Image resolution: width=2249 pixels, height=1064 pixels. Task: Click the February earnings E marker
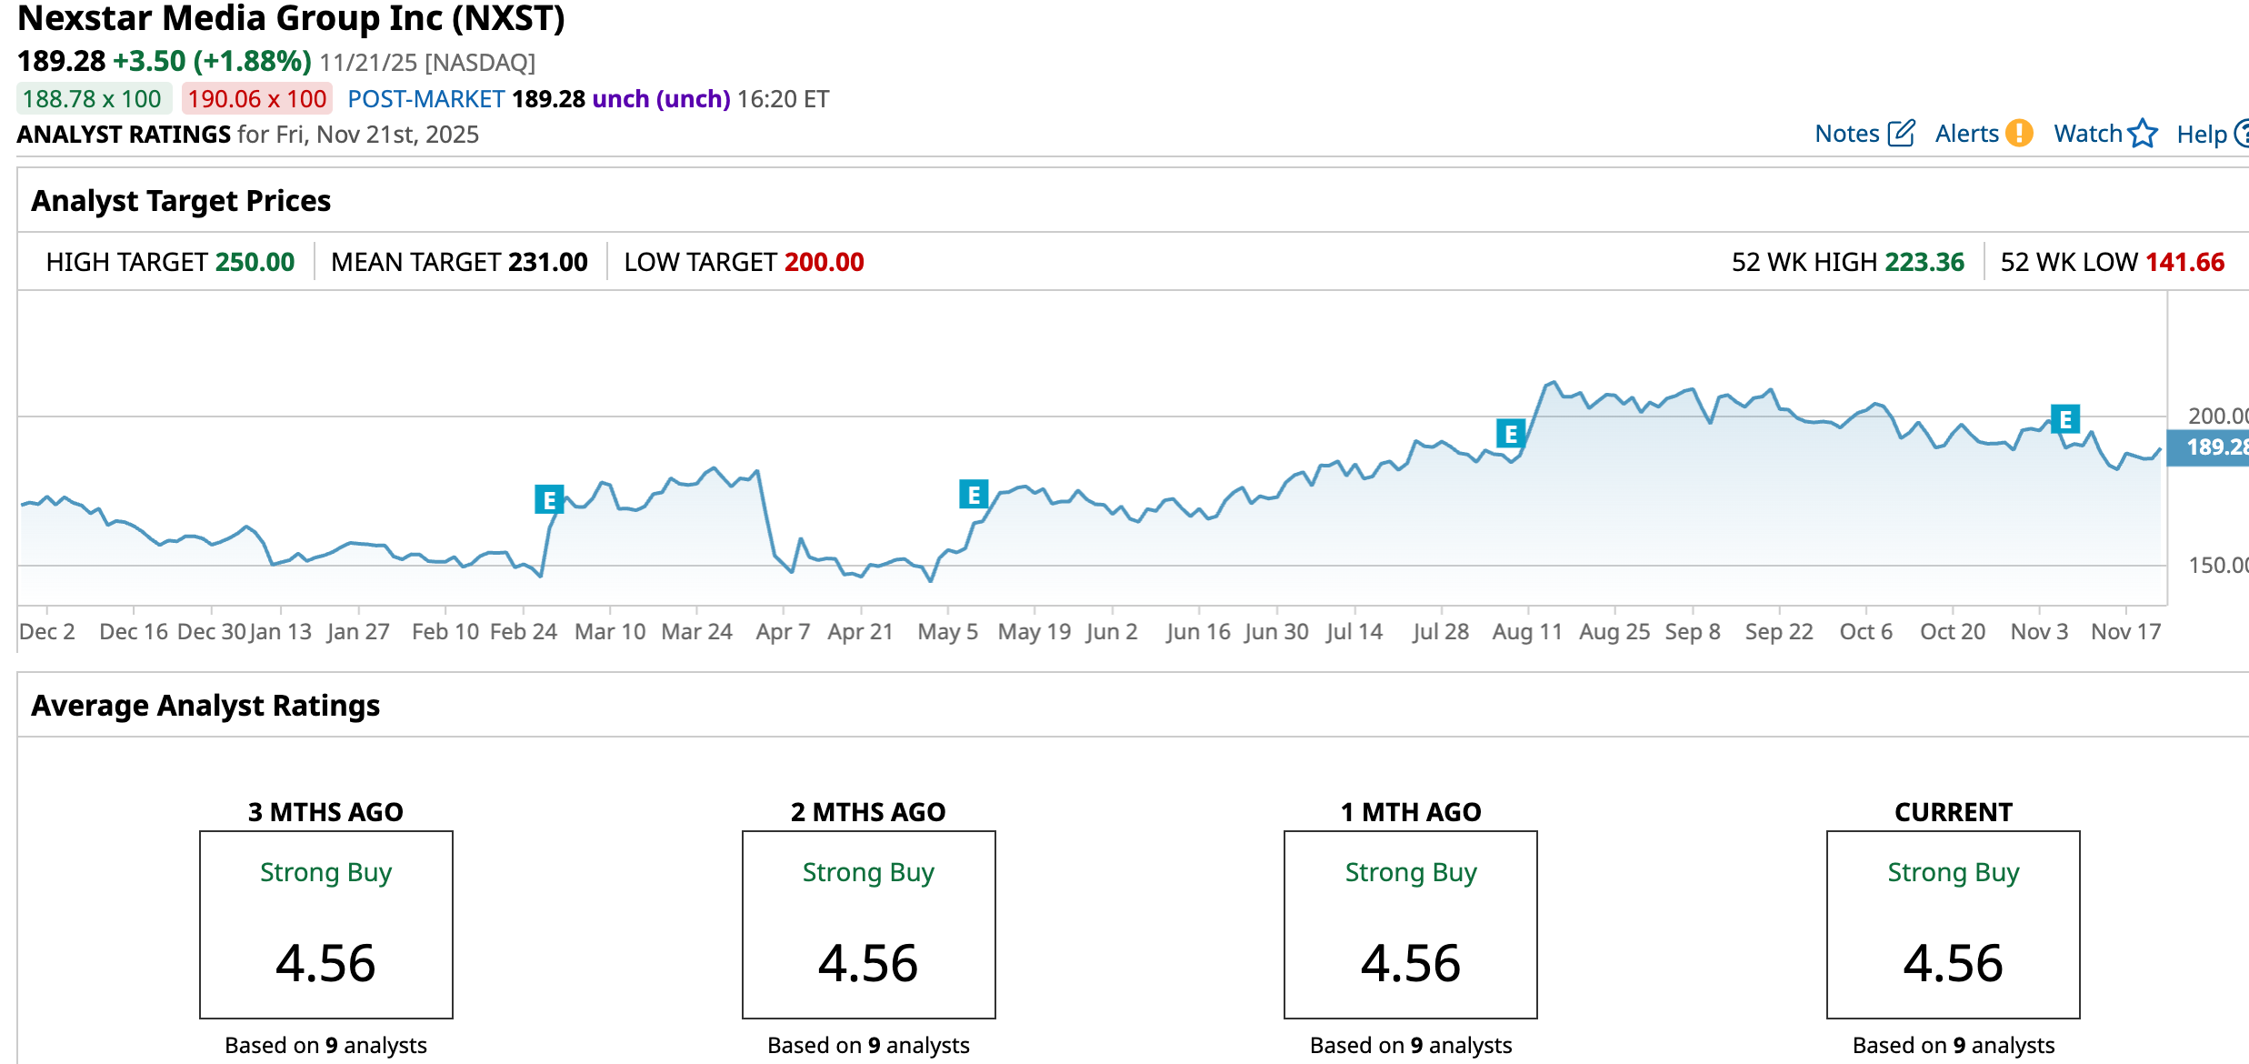[x=549, y=499]
